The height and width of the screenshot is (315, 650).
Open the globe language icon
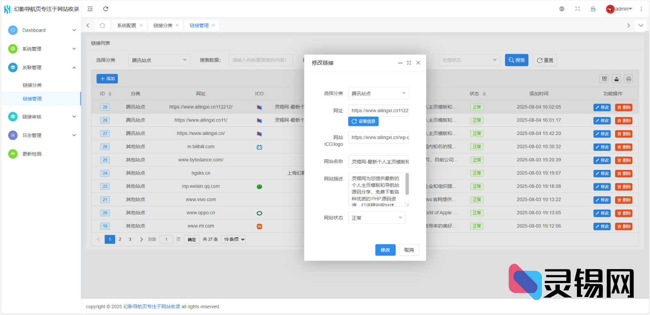coord(562,9)
